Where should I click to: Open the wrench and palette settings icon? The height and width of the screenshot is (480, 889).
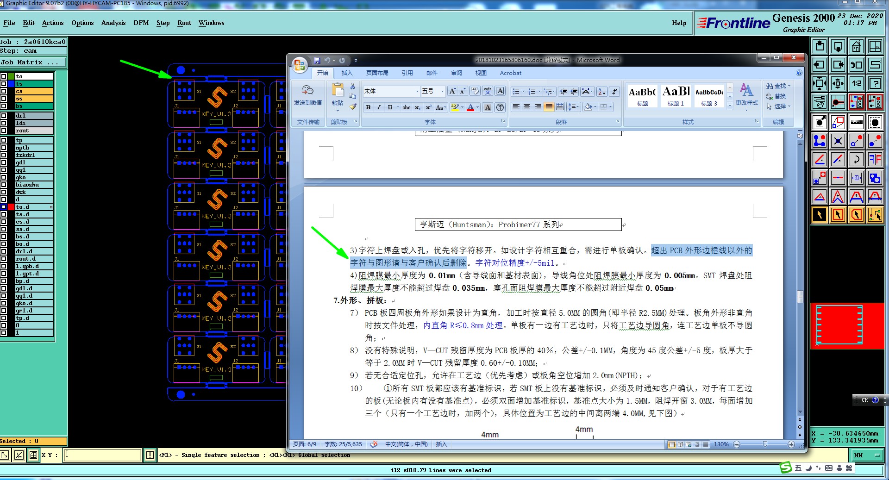(x=820, y=102)
